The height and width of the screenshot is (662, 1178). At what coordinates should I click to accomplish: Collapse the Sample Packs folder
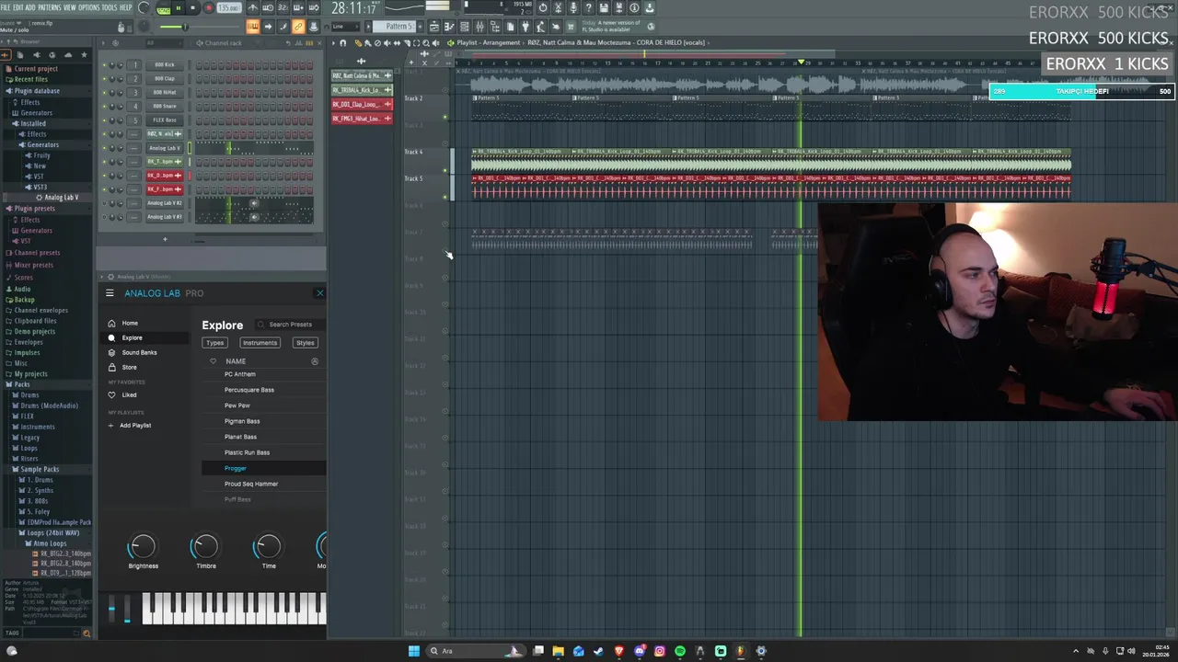click(x=40, y=469)
